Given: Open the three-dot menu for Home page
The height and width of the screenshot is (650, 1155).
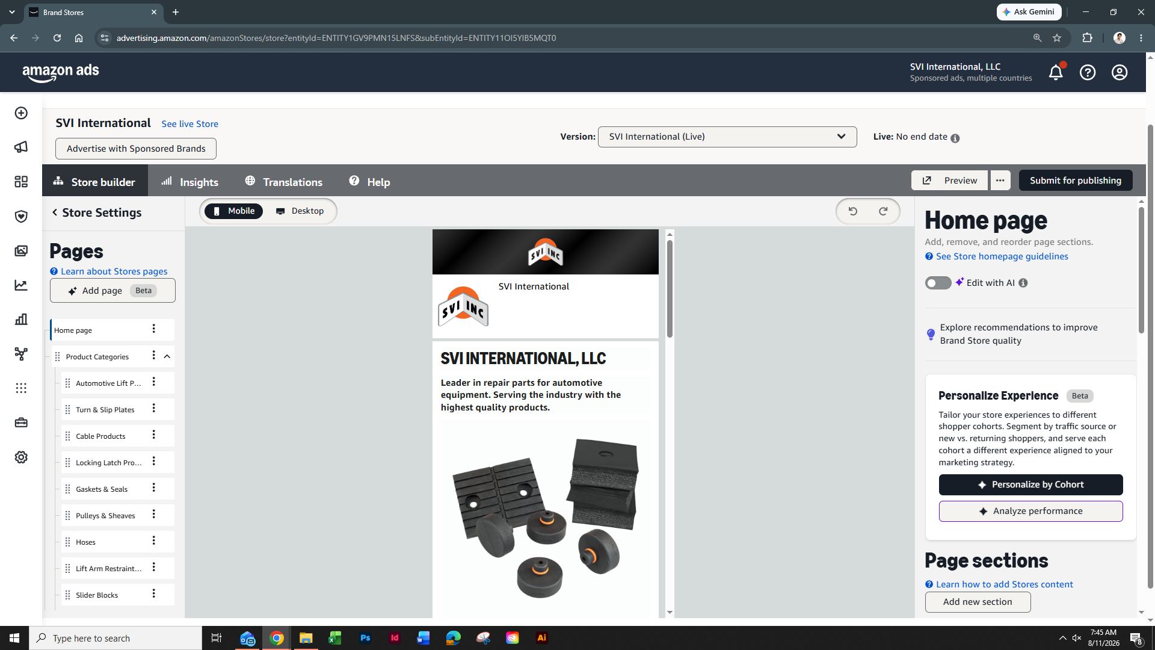Looking at the screenshot, I should 153,329.
